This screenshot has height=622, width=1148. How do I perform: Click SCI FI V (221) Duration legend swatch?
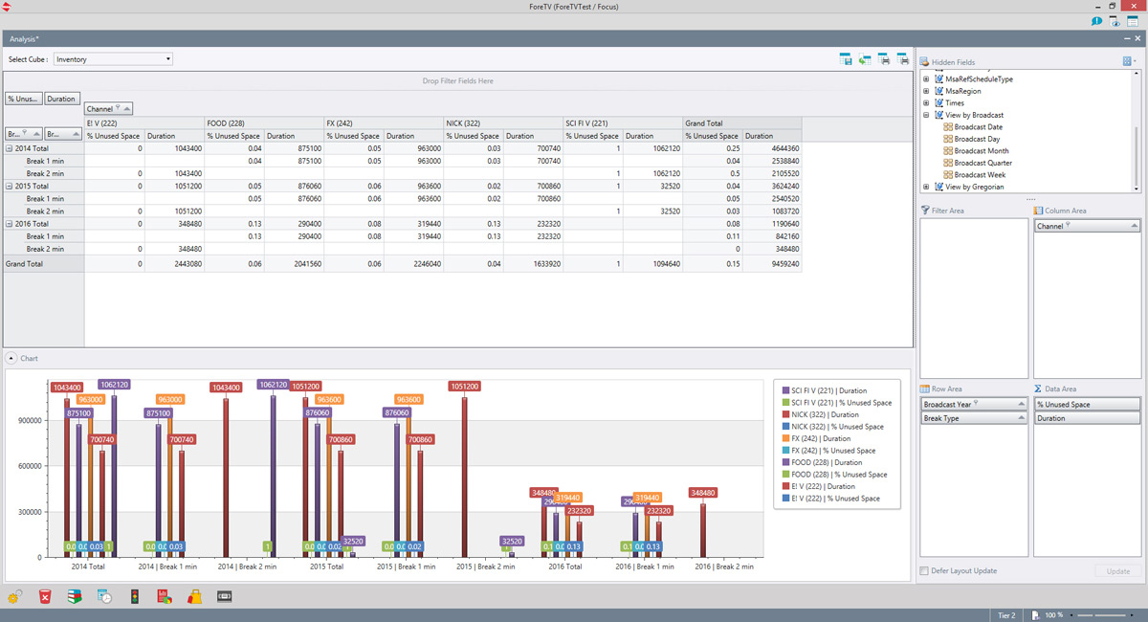[x=785, y=390]
